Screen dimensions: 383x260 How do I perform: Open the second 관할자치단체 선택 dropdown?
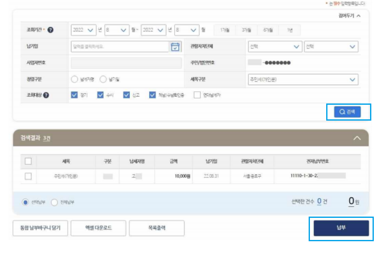(x=331, y=47)
